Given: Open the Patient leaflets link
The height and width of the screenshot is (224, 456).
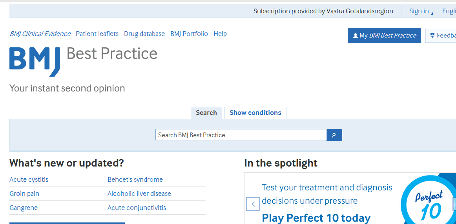Looking at the screenshot, I should pos(97,34).
